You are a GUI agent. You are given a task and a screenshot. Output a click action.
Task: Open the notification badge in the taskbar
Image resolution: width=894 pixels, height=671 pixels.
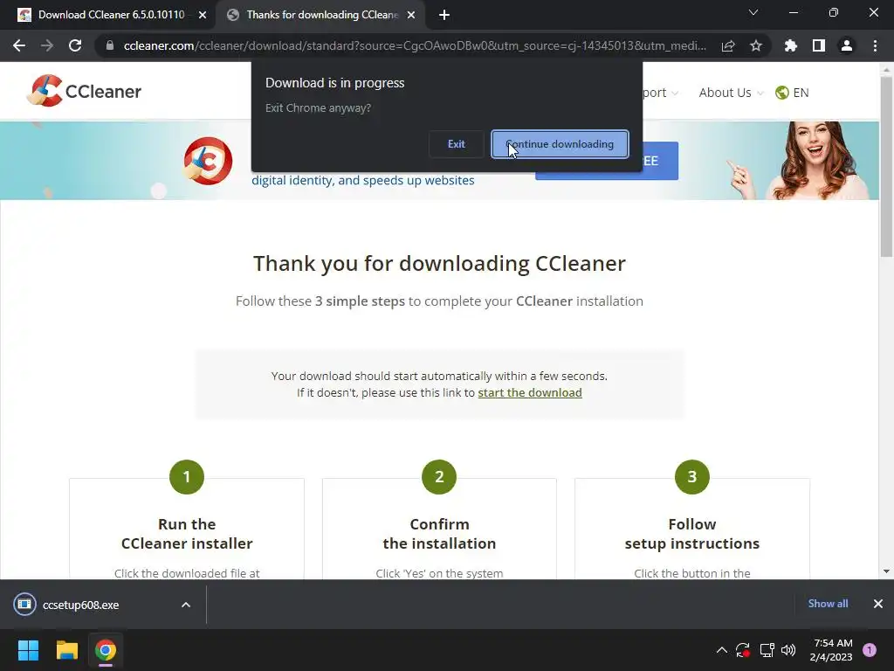(870, 650)
